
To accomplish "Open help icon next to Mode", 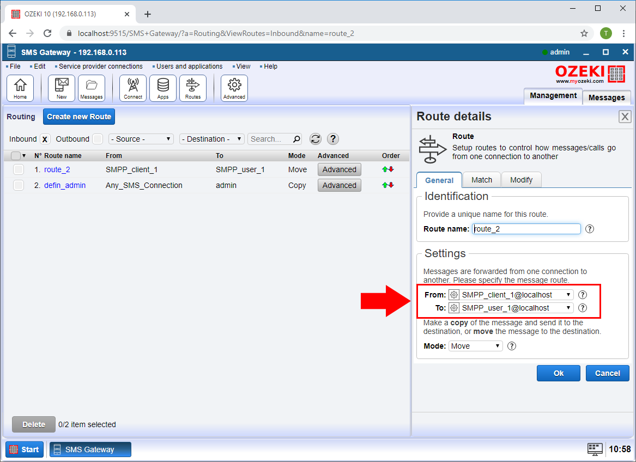I will click(x=512, y=346).
